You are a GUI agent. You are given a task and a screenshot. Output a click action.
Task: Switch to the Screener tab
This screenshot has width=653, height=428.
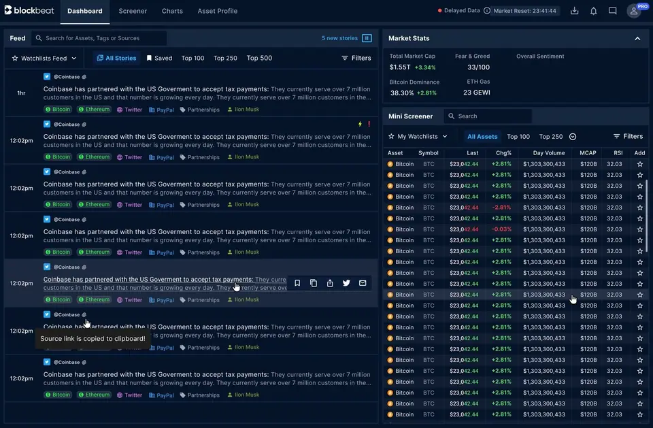(133, 12)
